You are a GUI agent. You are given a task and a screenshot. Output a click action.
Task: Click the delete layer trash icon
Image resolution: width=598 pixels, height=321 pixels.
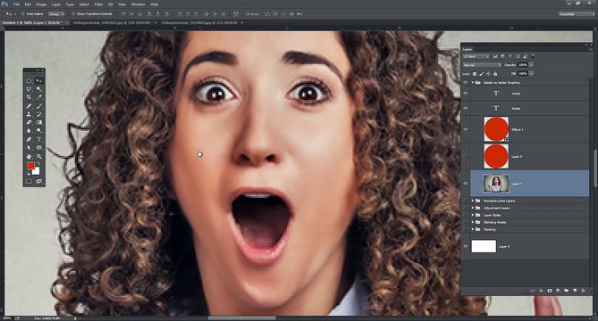(583, 291)
